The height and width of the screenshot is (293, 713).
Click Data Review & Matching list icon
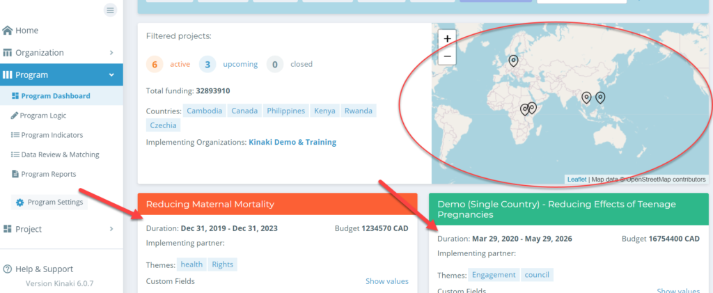(15, 155)
